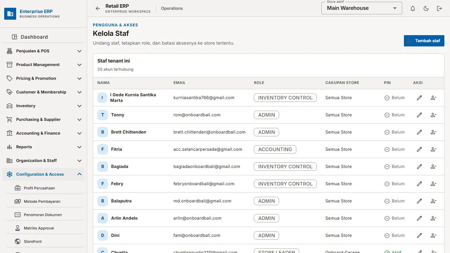Screen dimensions: 450x253
Task: Click remove user icon for Balaputra
Action: click(x=433, y=201)
